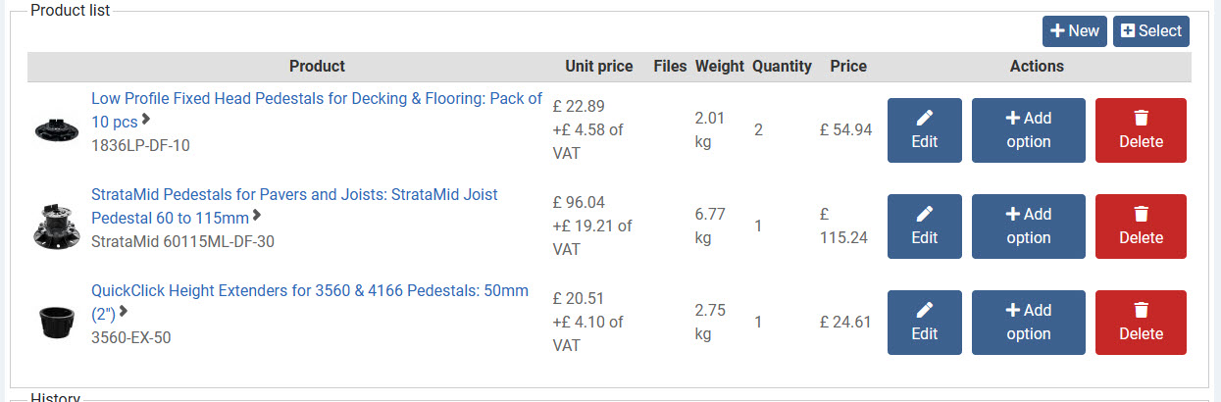Click the Low Profile pedestal thumbnail image
Image resolution: width=1221 pixels, height=402 pixels.
pyautogui.click(x=56, y=129)
